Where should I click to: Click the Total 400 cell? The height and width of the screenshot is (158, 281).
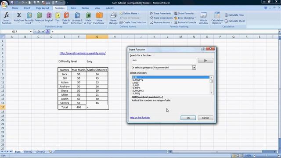click(79, 107)
